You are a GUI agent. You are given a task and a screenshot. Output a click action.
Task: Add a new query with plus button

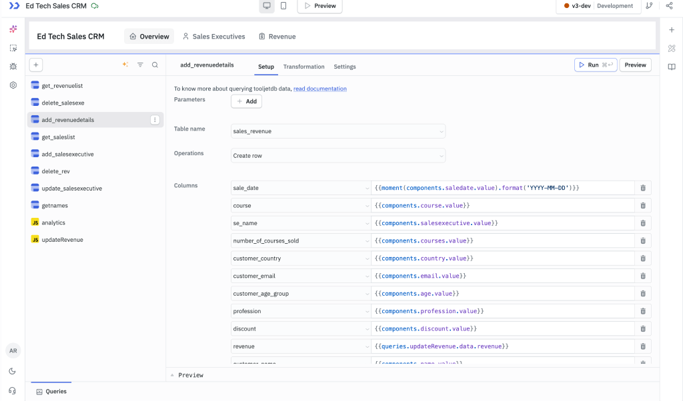click(36, 65)
